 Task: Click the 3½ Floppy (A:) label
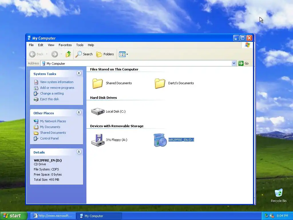pos(116,140)
